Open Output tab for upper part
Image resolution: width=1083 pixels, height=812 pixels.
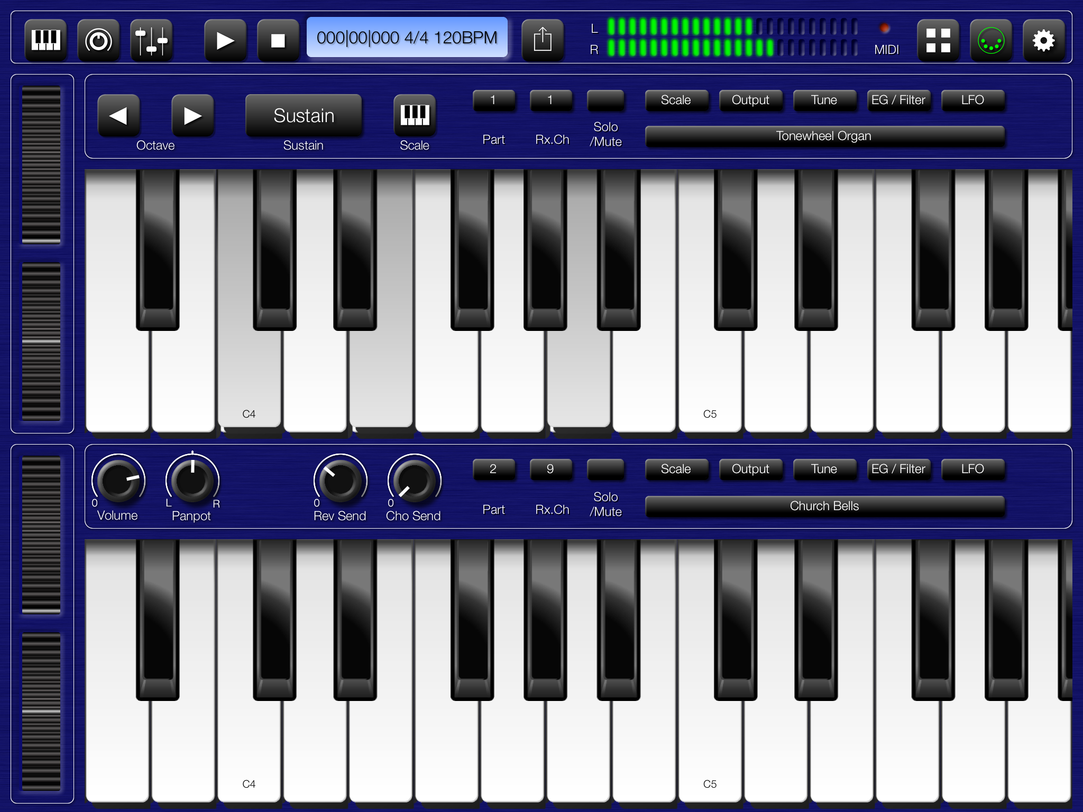[x=750, y=100]
